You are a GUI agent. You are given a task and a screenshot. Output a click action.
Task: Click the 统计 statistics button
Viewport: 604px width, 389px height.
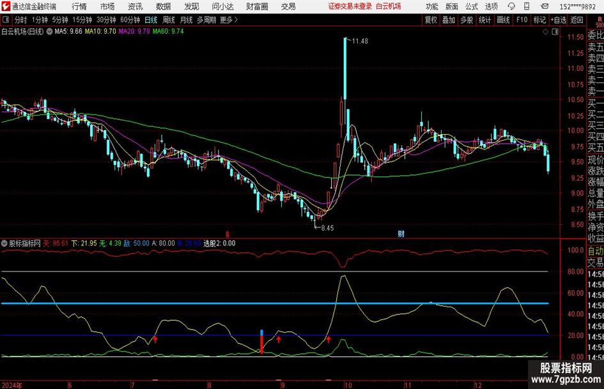[484, 20]
